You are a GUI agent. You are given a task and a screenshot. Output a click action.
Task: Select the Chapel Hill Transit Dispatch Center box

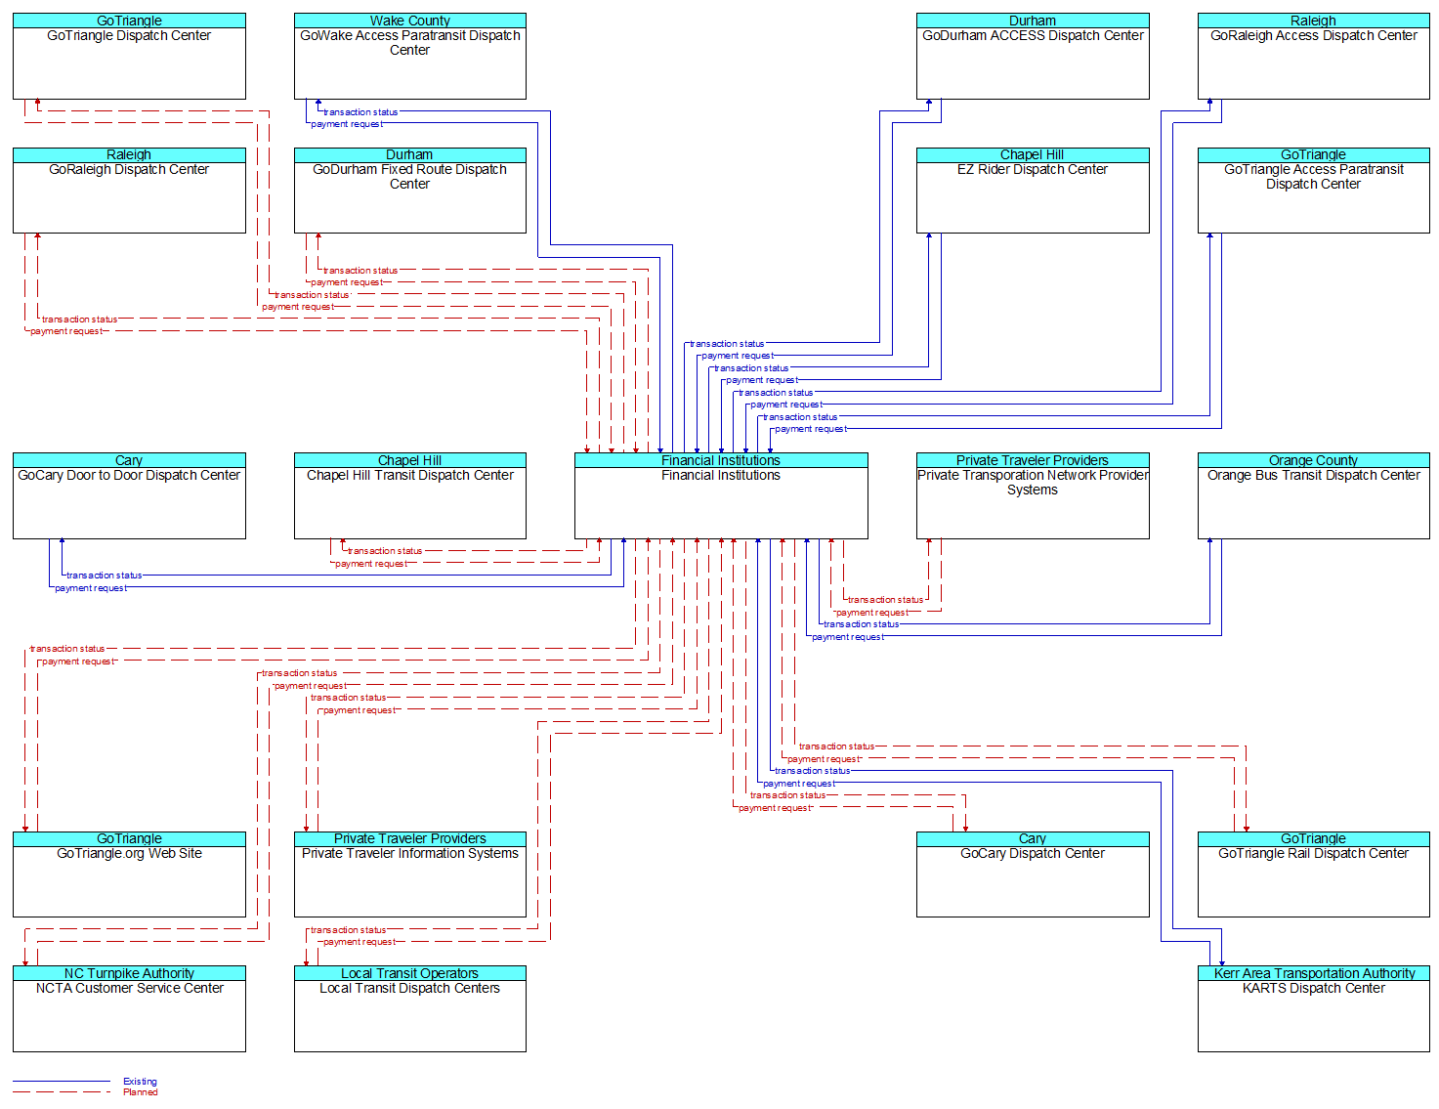click(410, 495)
